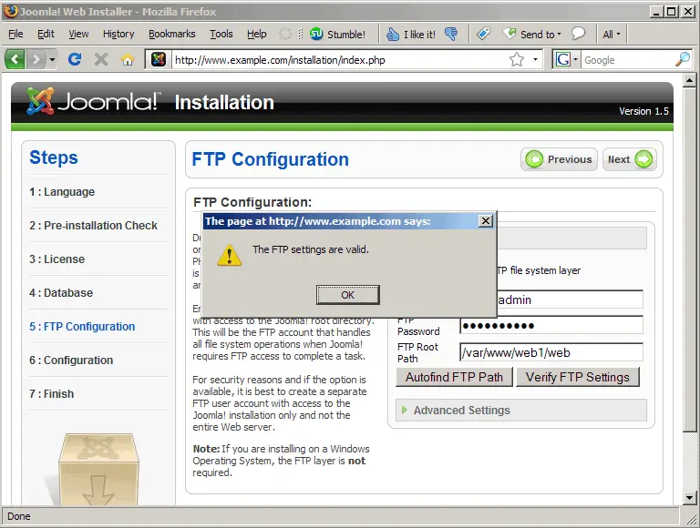Click the FTP Password field
This screenshot has width=700, height=528.
pos(551,326)
